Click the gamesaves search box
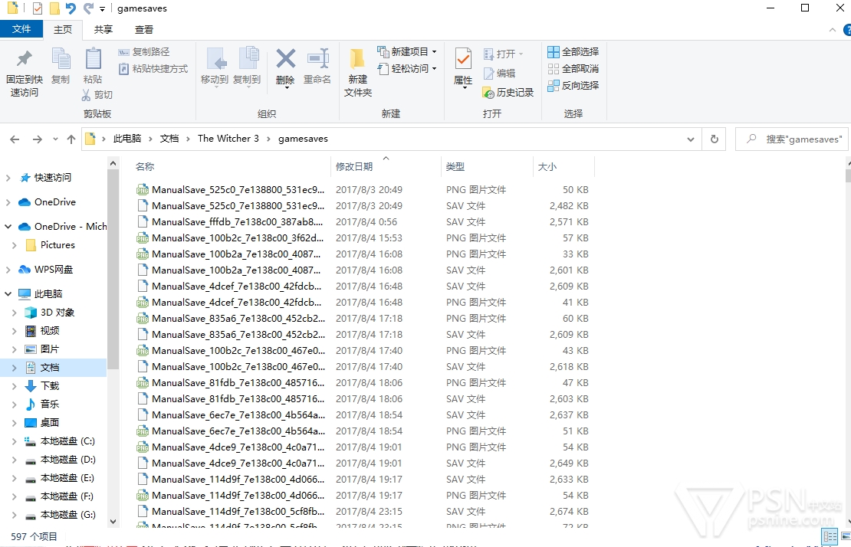 [x=790, y=139]
